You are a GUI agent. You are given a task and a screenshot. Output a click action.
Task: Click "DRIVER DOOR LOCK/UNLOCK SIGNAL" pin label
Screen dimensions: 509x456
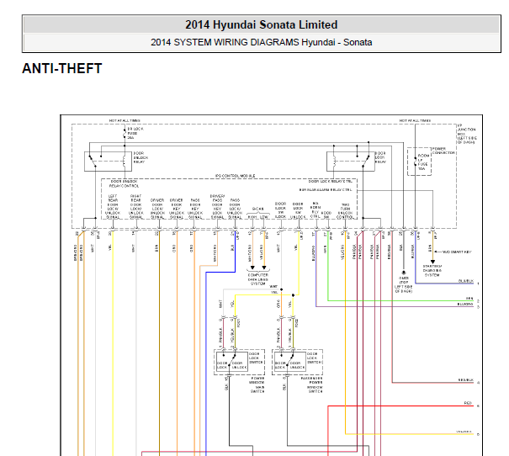tap(157, 209)
